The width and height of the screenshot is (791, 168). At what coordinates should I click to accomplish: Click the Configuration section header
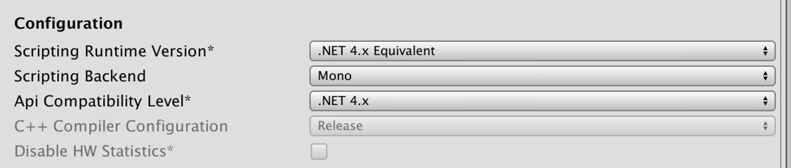(68, 24)
